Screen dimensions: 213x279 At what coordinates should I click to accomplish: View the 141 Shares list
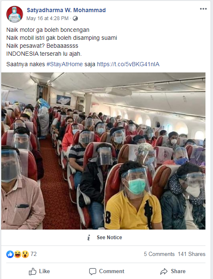coord(192,254)
